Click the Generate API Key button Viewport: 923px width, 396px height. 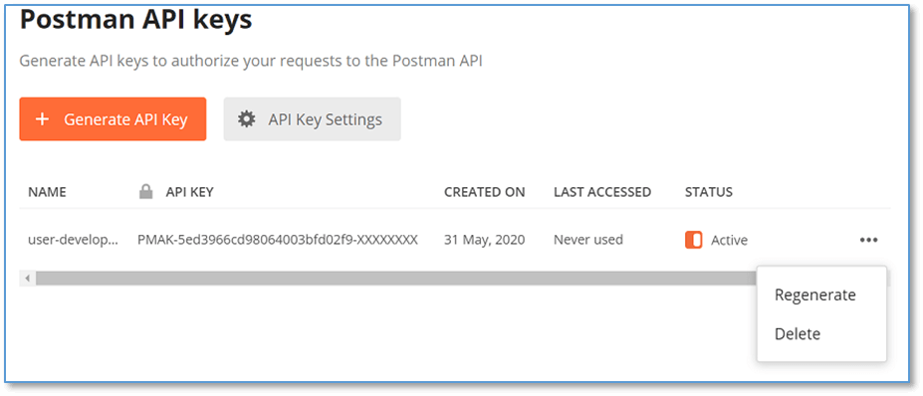[113, 119]
